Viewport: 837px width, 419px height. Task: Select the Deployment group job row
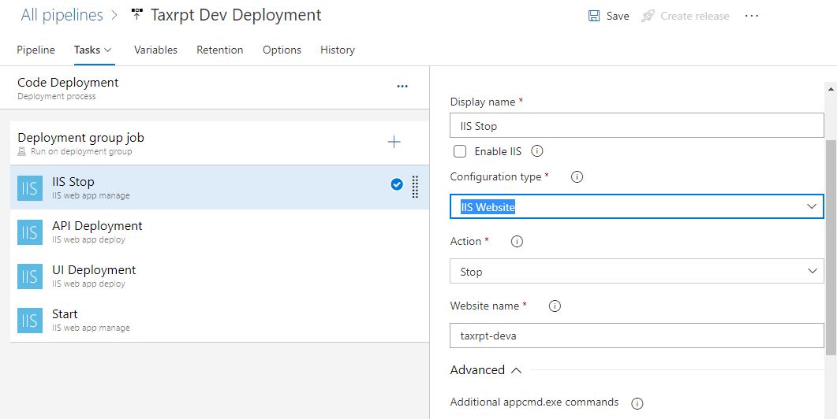(x=219, y=143)
